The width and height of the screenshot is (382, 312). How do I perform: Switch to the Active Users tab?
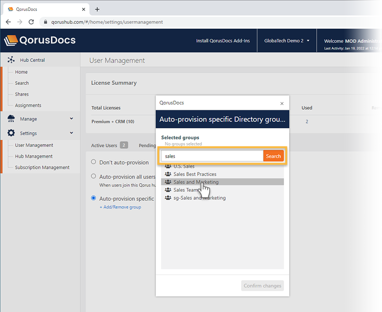tap(104, 146)
